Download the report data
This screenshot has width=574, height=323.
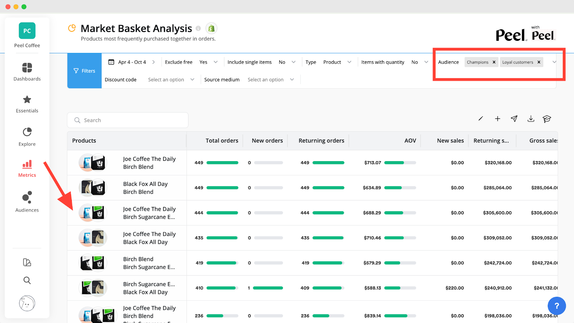pos(531,119)
